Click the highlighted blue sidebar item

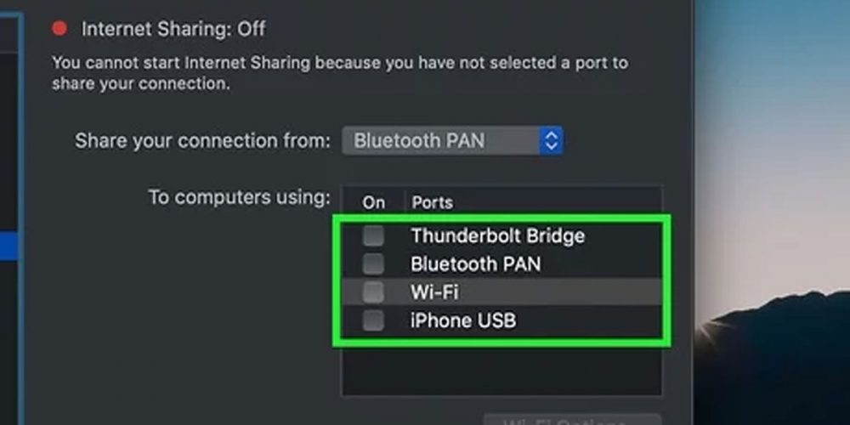coord(9,247)
